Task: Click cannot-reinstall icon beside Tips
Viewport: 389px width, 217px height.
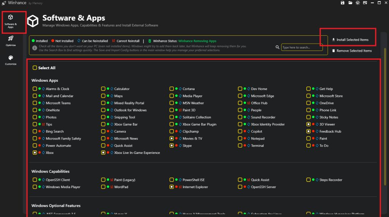Action: [x=43, y=124]
